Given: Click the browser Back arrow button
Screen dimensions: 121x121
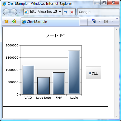Looking at the screenshot, I should 6,12.
